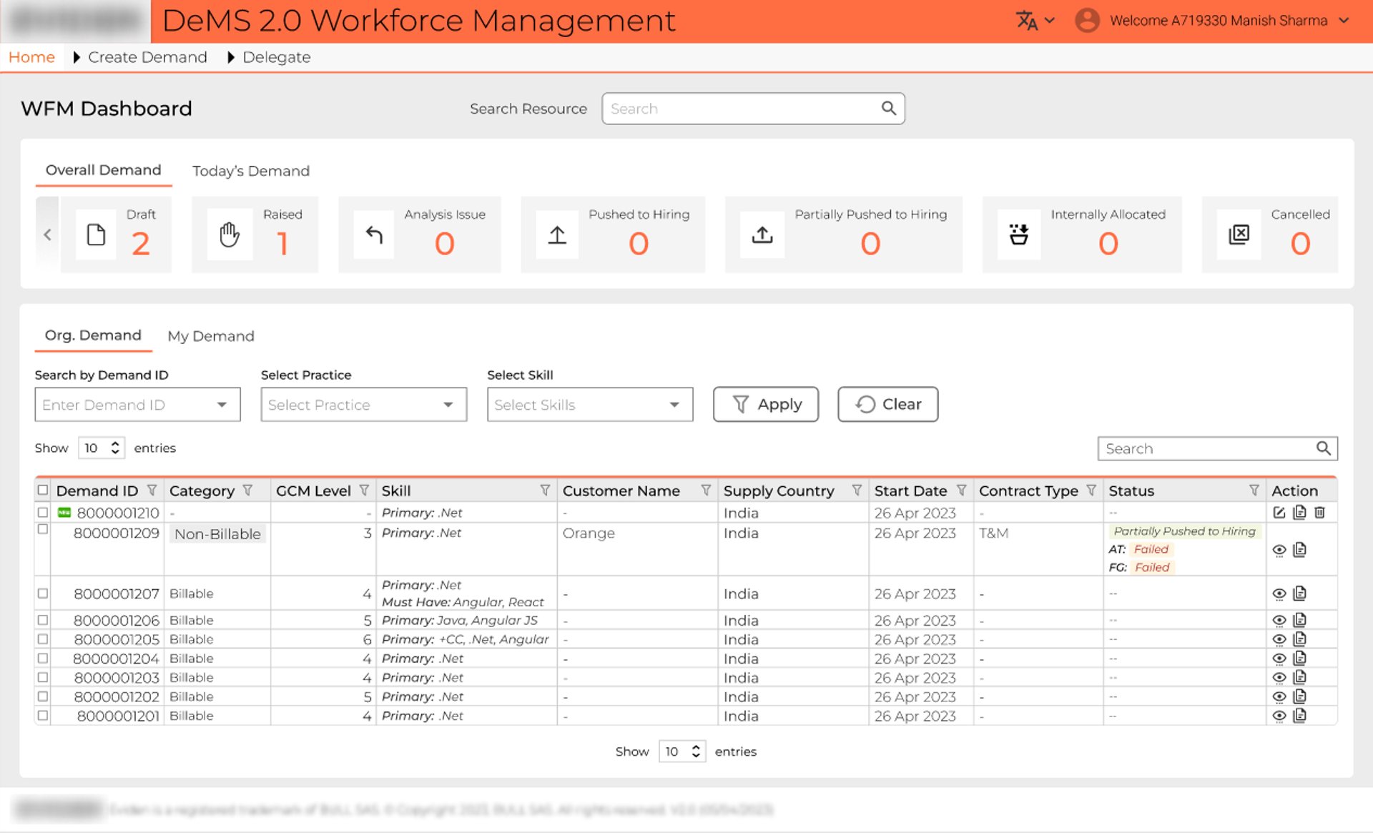Filter the Contract Type column

point(1091,491)
